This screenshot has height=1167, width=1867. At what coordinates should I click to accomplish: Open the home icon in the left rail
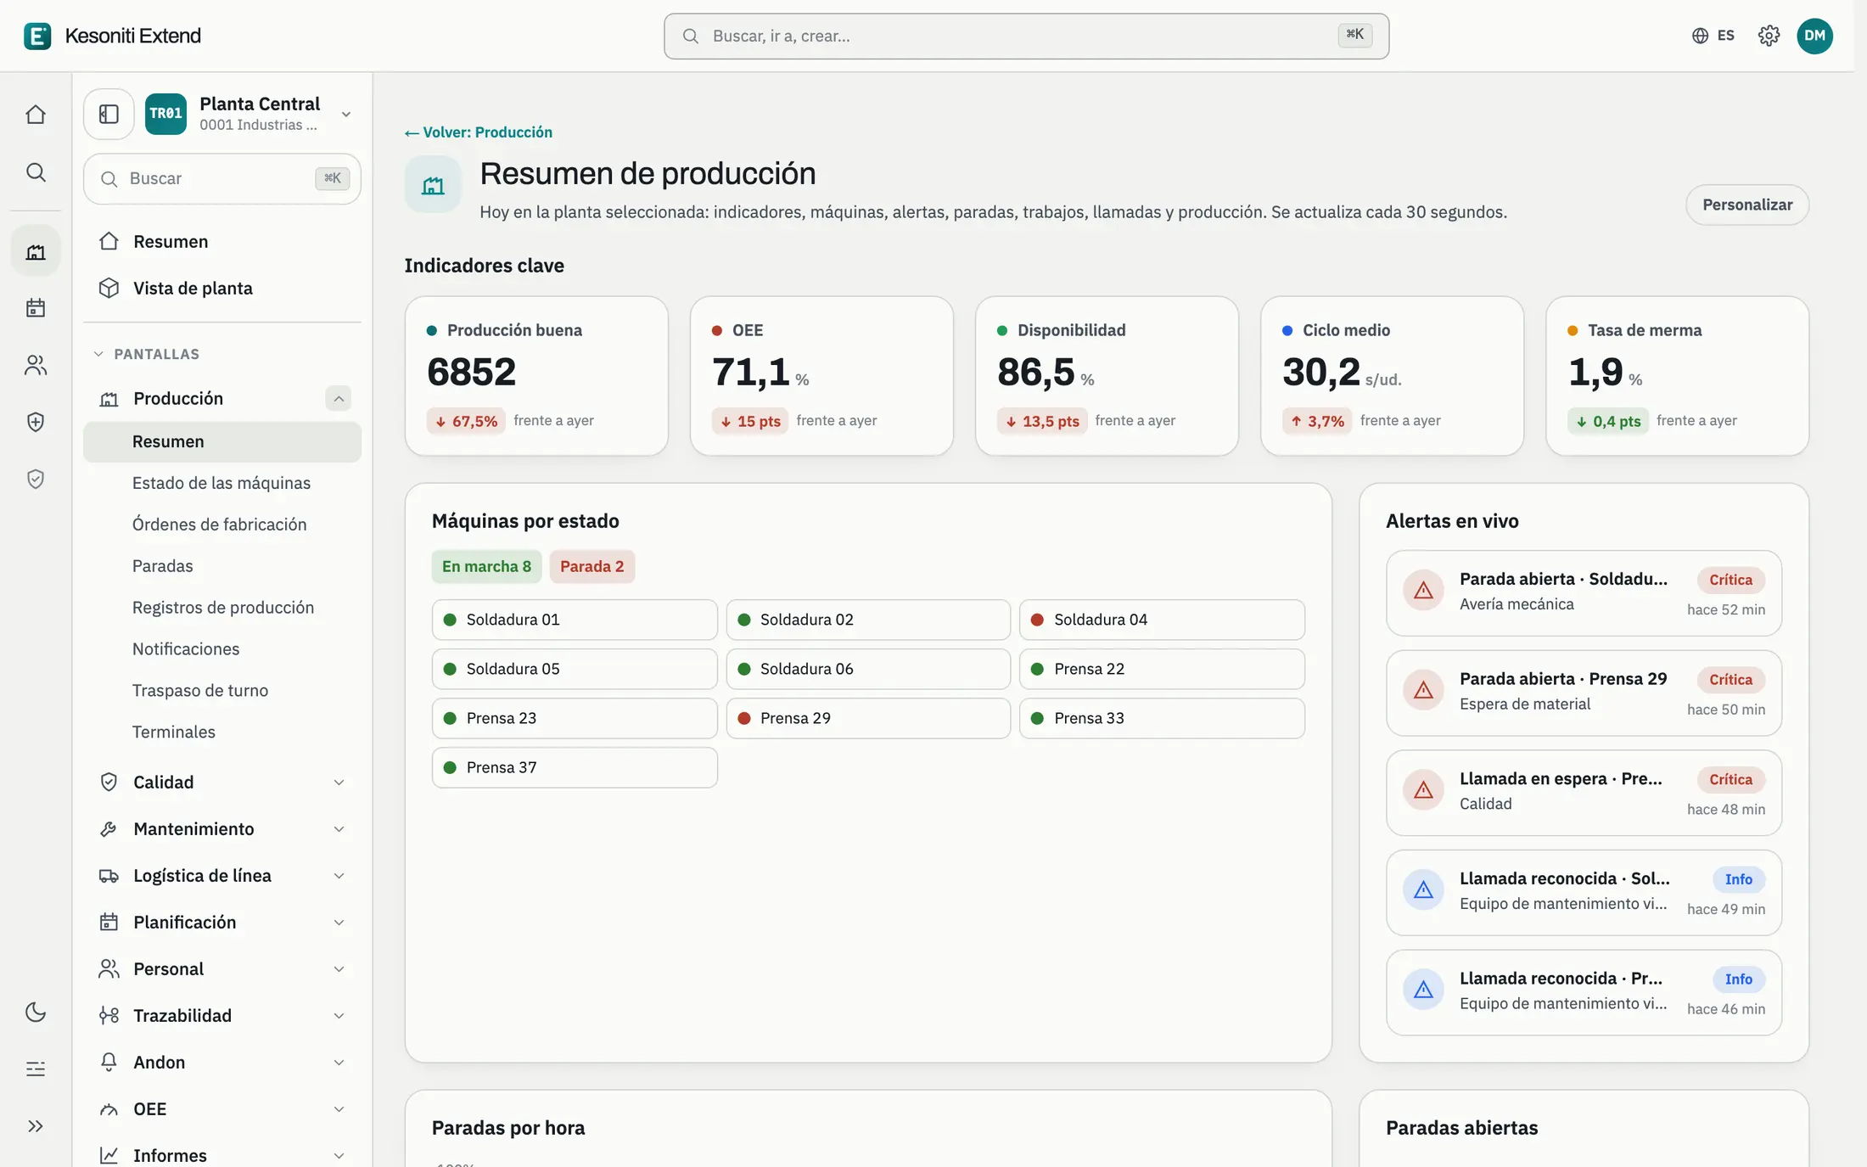pos(36,115)
